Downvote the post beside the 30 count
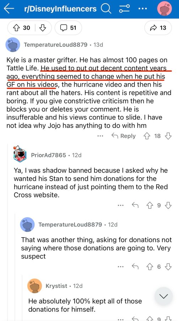 (x=42, y=27)
